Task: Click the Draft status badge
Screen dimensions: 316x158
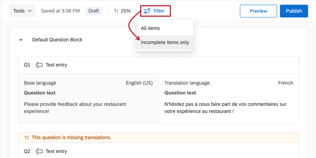Action: pyautogui.click(x=94, y=11)
